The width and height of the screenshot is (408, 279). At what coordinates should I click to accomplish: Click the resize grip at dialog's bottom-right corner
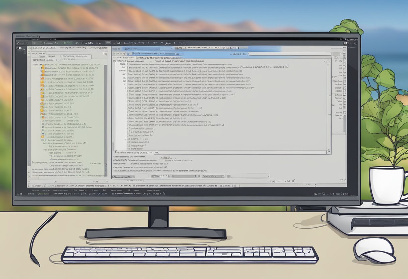(x=329, y=153)
